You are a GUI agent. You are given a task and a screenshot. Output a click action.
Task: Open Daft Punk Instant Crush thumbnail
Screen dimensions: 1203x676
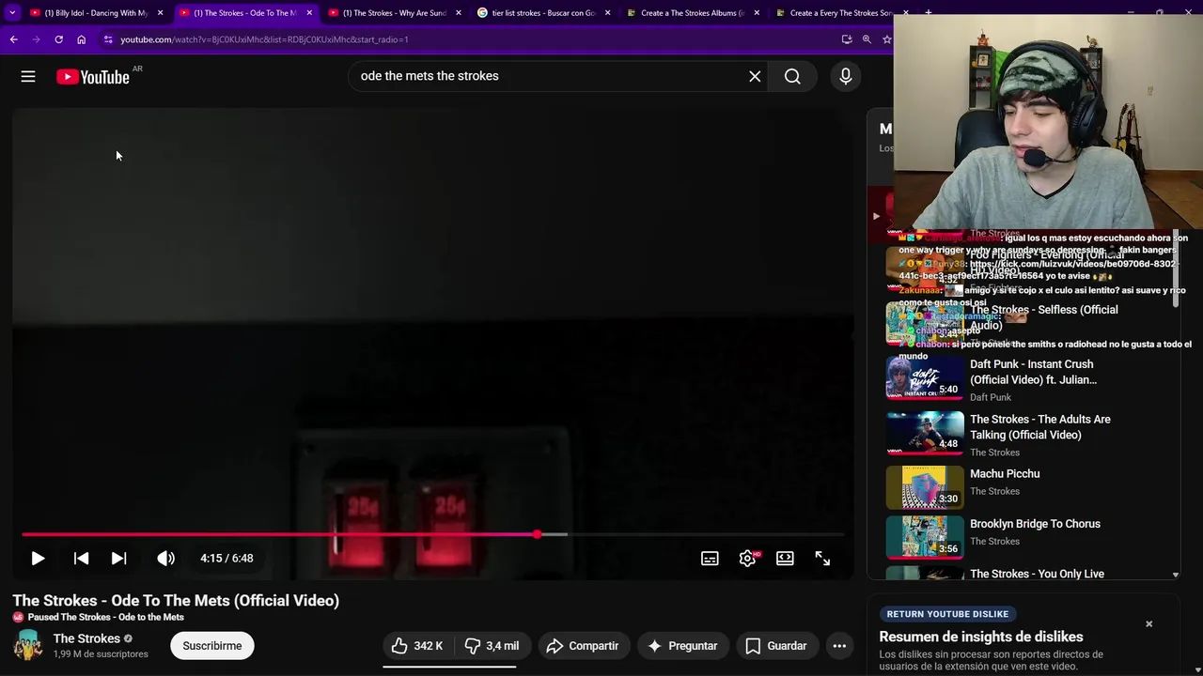(925, 378)
